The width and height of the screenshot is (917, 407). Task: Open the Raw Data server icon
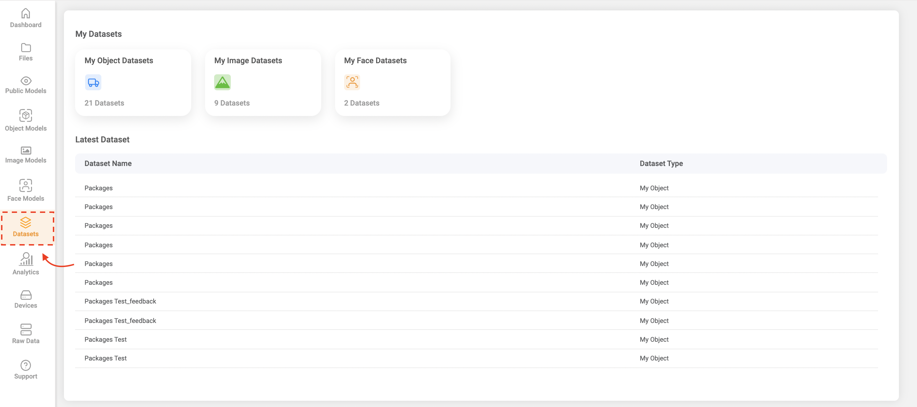(x=26, y=330)
